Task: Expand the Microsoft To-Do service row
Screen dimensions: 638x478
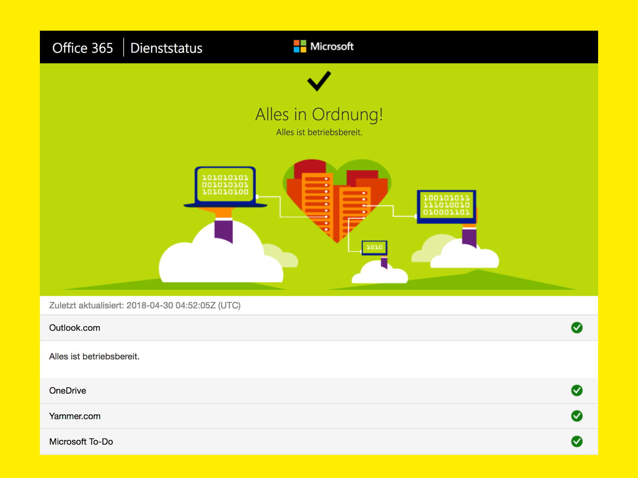Action: (319, 441)
